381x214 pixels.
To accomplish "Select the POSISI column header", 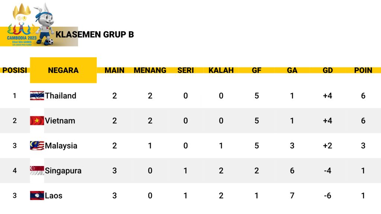I will point(15,70).
